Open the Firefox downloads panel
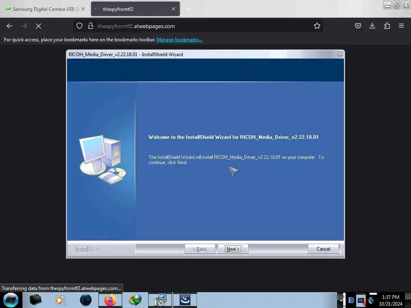This screenshot has width=411, height=308. click(x=372, y=26)
